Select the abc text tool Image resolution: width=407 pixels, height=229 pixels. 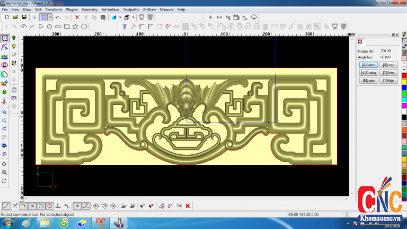point(5,56)
